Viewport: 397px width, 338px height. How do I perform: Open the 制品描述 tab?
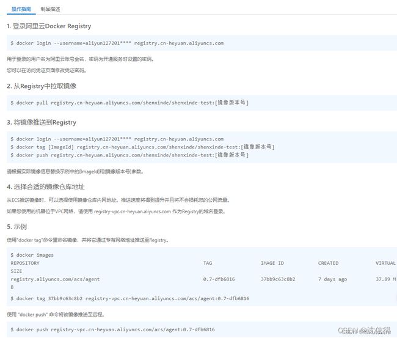point(50,9)
